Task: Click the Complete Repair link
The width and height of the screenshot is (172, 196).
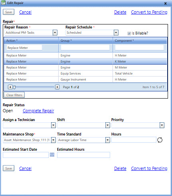Action: [38, 111]
